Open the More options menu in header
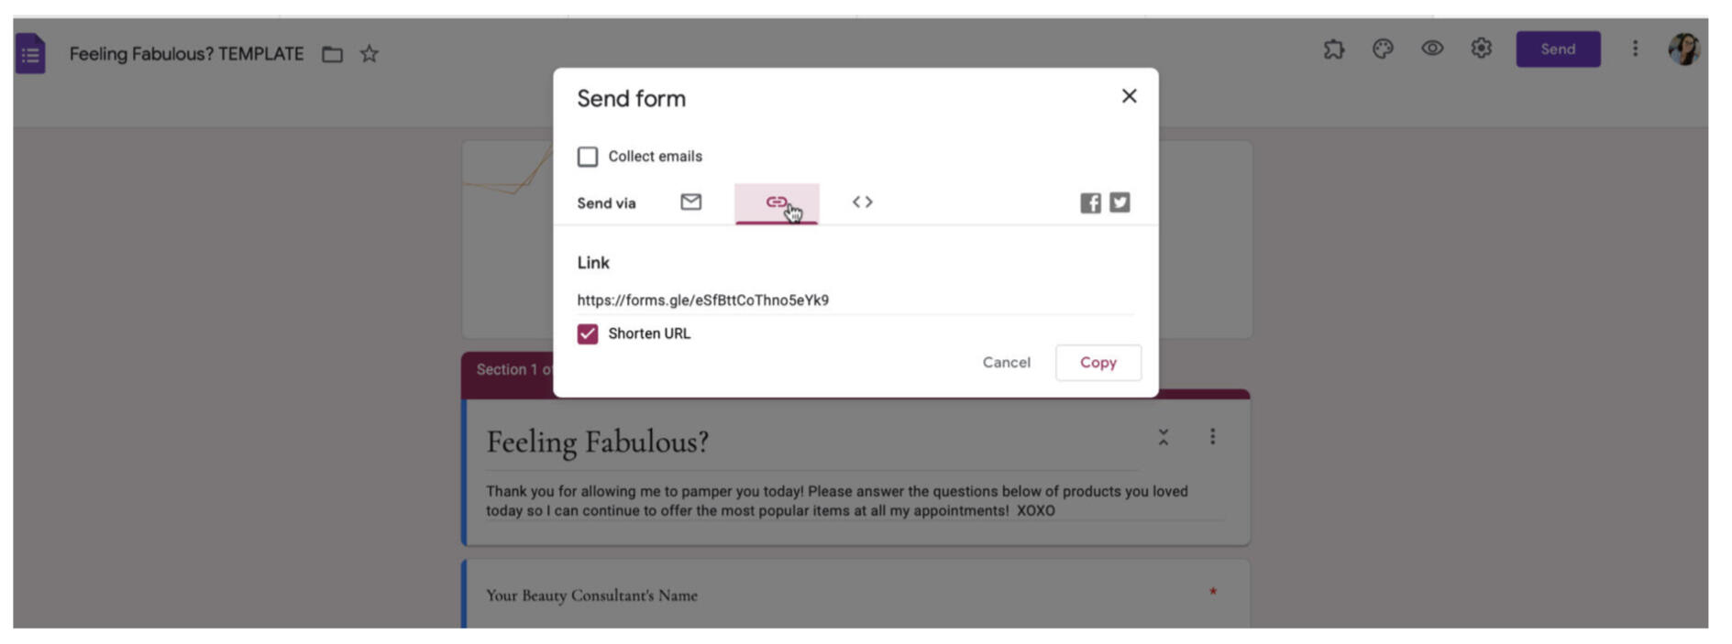1732x644 pixels. tap(1635, 49)
